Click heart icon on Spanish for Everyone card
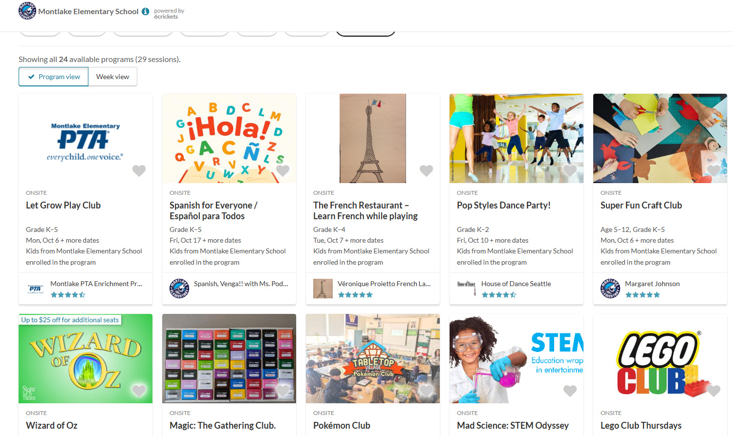The height and width of the screenshot is (436, 733). click(283, 170)
